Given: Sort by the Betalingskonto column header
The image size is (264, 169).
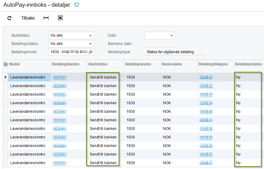Looking at the screenshot, I should coord(138,64).
